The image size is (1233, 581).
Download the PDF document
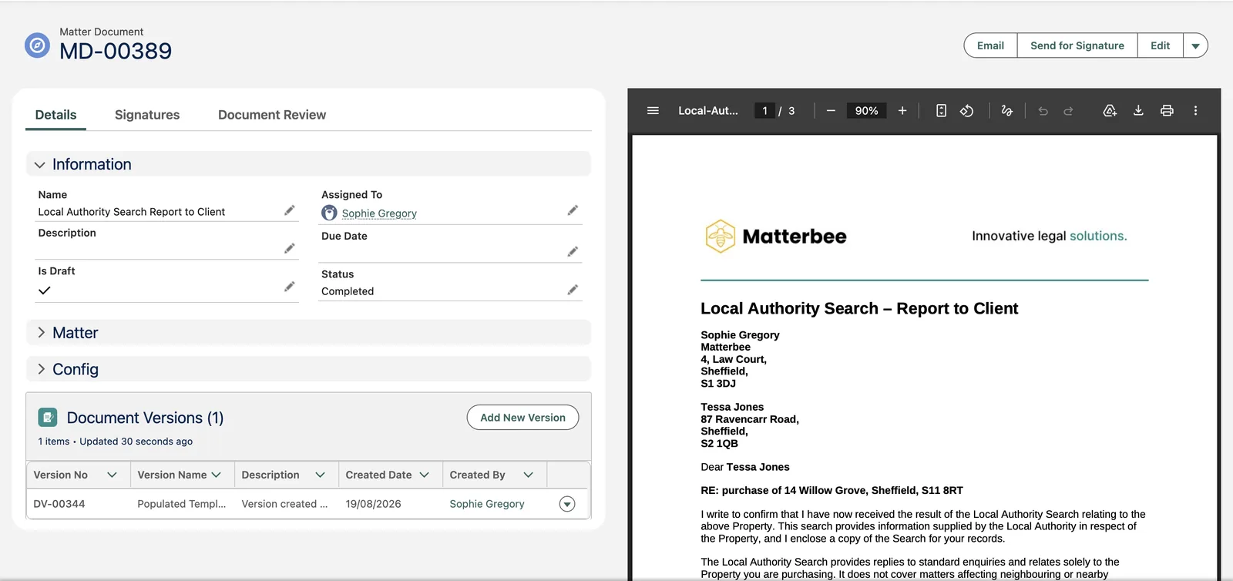(1138, 111)
